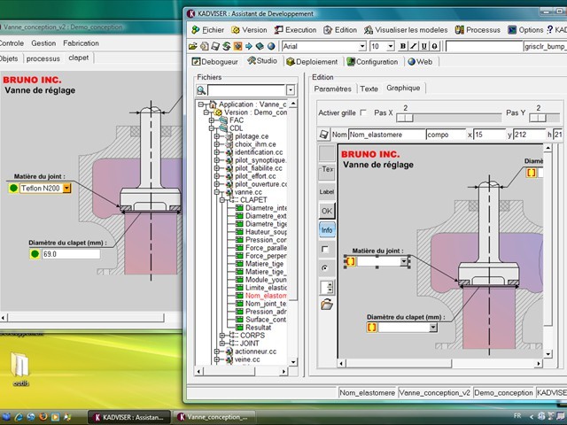Switch to the Debogueur tab
The height and width of the screenshot is (425, 567).
(215, 62)
